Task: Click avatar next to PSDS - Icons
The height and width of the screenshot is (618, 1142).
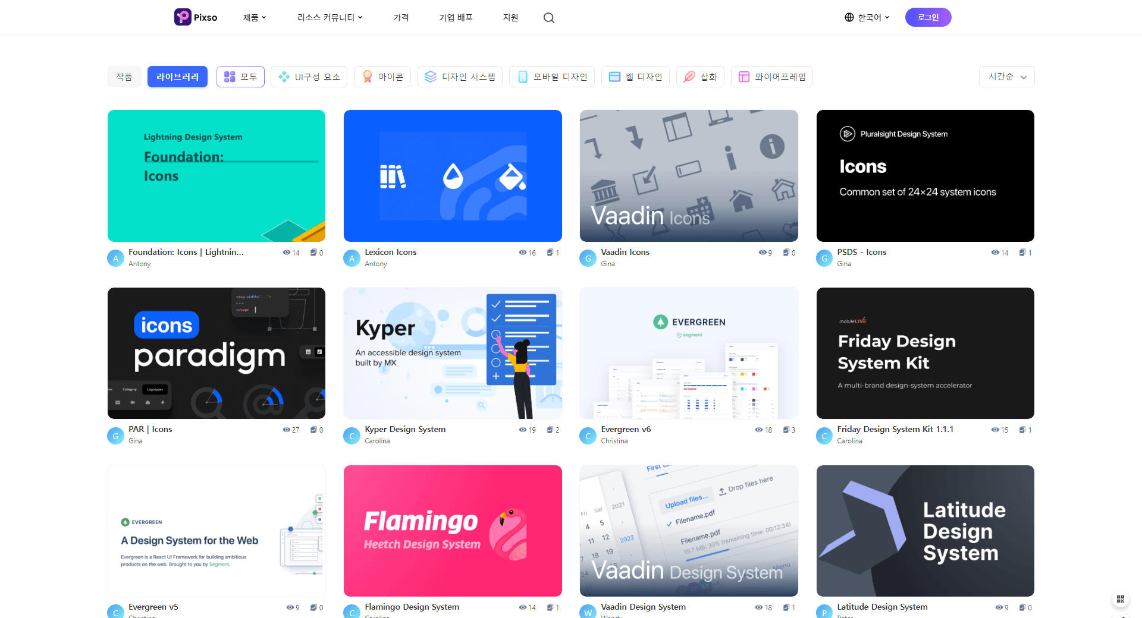Action: click(824, 258)
